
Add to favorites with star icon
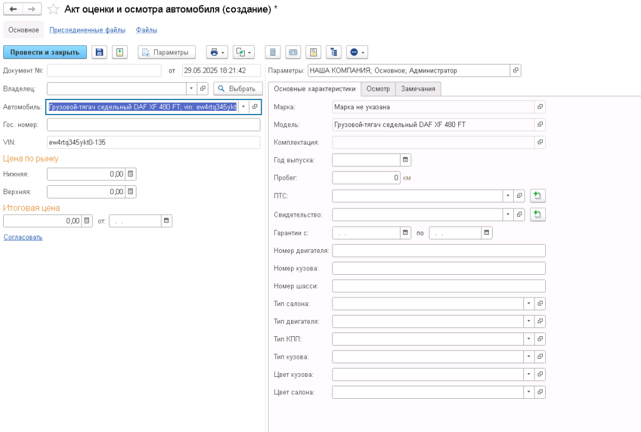pos(53,9)
